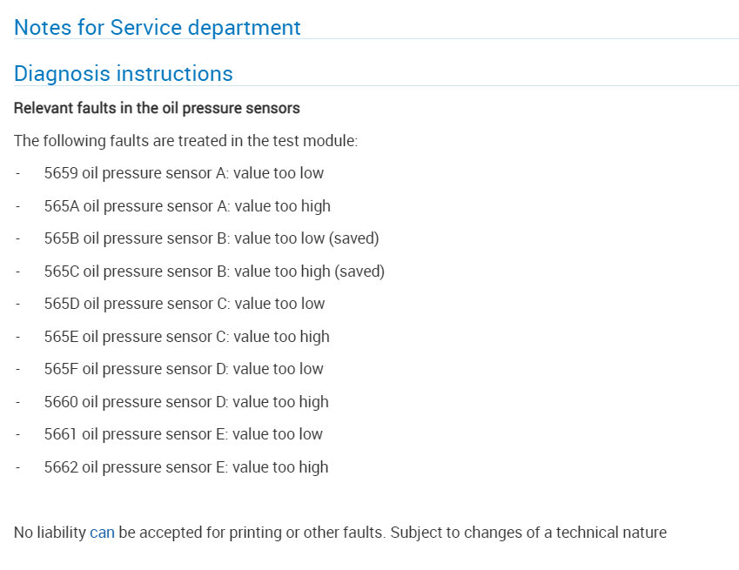Click fault 565A sensor A value too high

pos(187,206)
